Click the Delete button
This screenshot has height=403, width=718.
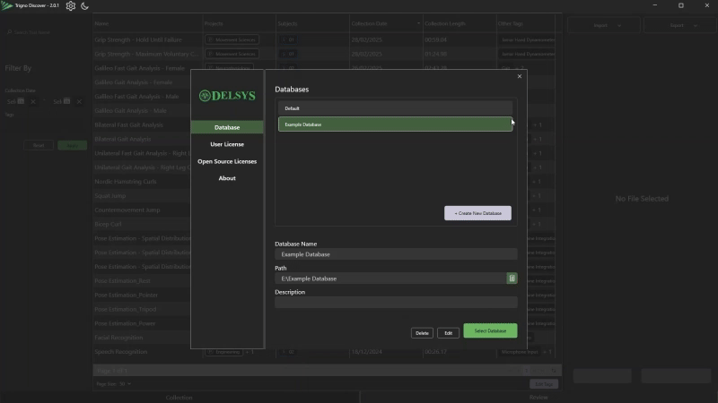(422, 333)
